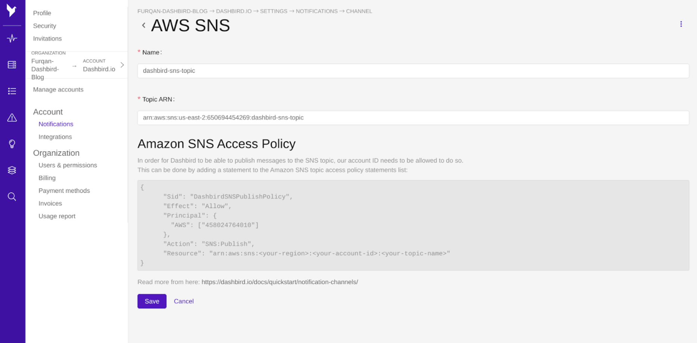This screenshot has width=697, height=343.
Task: Open SETTINGS in the breadcrumb trail
Action: pos(274,11)
